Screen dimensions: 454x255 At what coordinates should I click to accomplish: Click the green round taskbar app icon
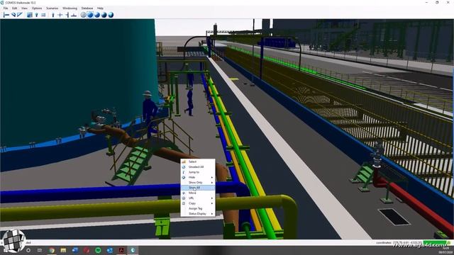(x=98, y=250)
